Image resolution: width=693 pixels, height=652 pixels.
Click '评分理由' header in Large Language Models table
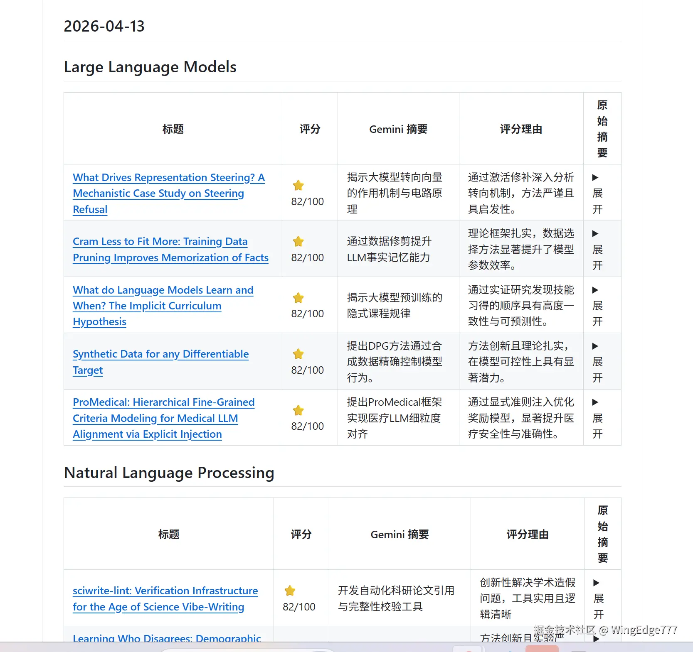(x=521, y=129)
